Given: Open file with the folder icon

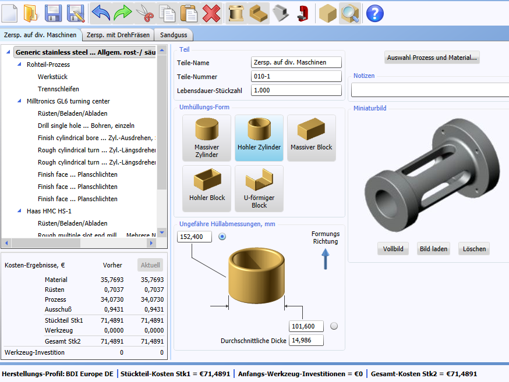Looking at the screenshot, I should point(30,13).
